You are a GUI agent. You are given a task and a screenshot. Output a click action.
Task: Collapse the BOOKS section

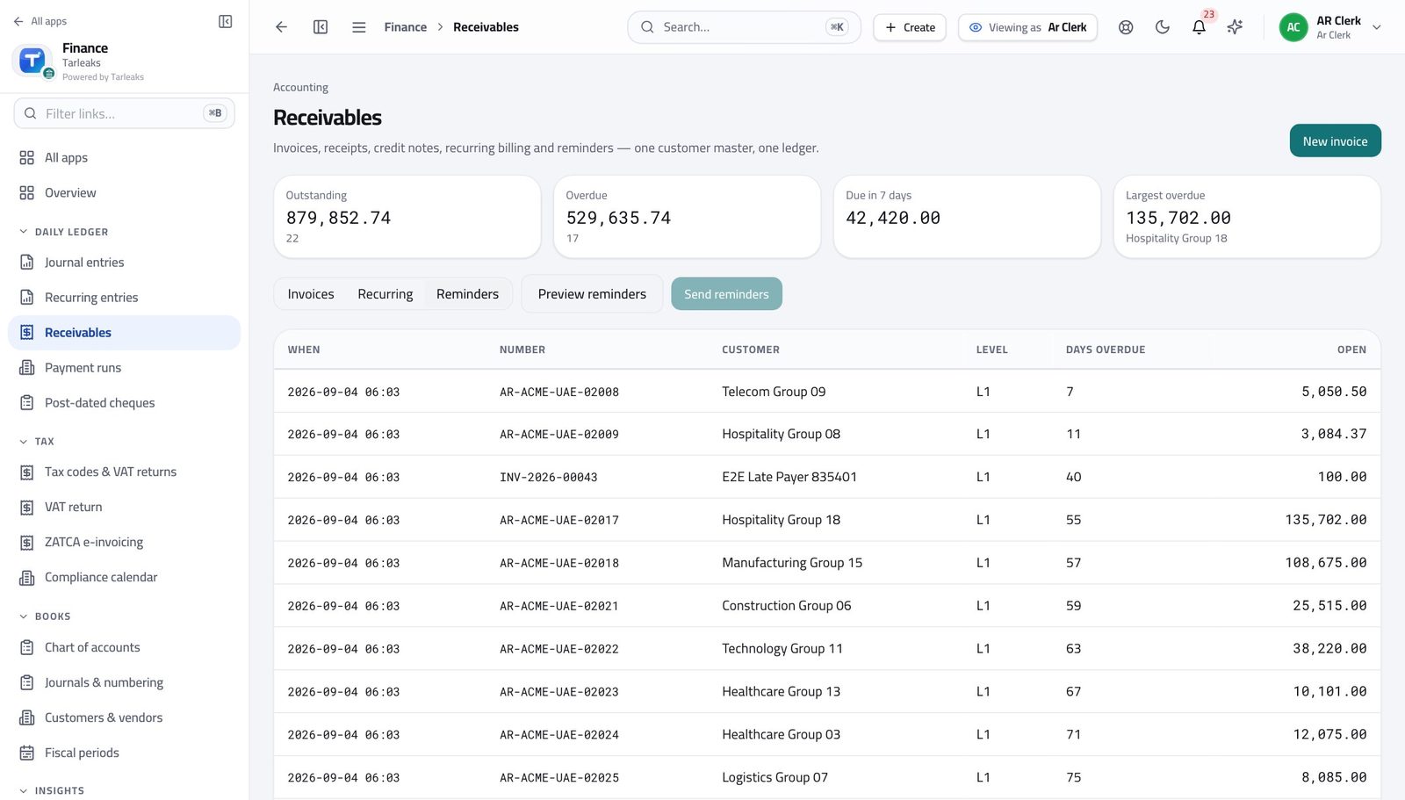point(45,616)
